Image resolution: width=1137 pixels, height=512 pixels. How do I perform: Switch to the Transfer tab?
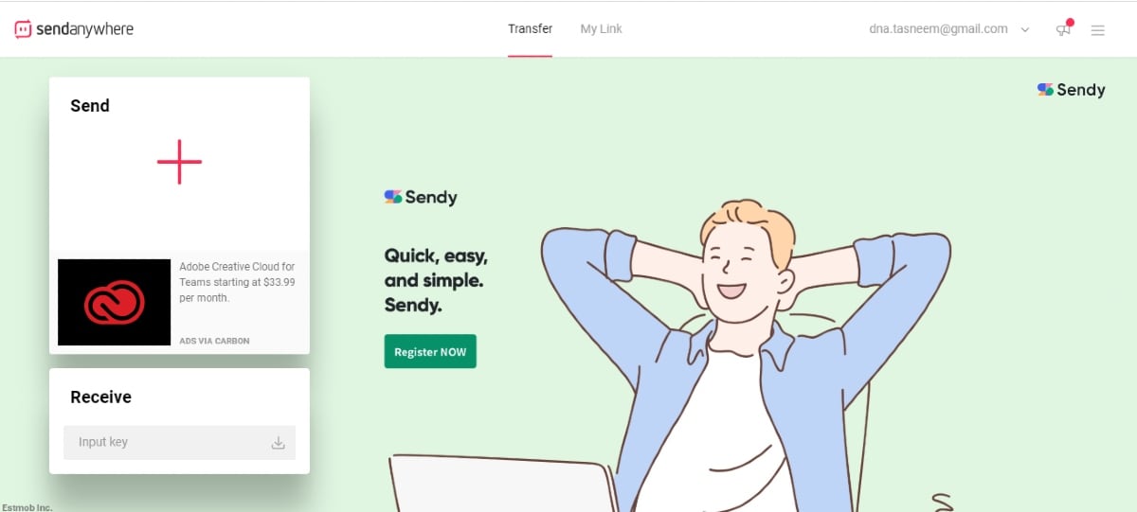tap(530, 29)
